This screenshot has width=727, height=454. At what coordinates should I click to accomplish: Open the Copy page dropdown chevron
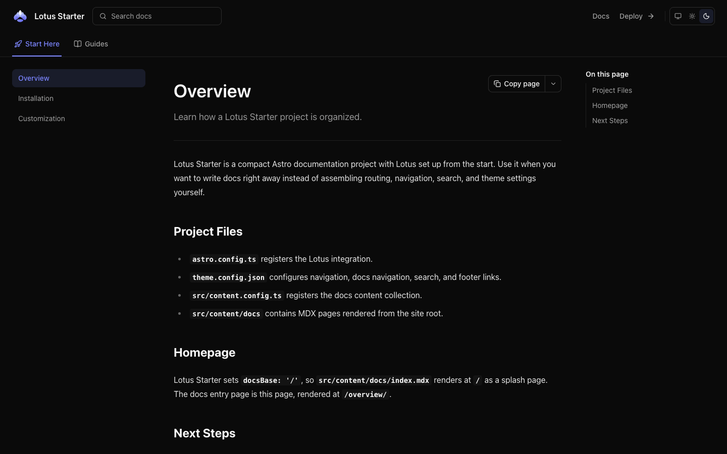[x=553, y=84]
